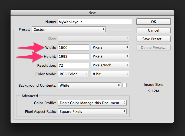Click the white background color swatch

(x=125, y=85)
